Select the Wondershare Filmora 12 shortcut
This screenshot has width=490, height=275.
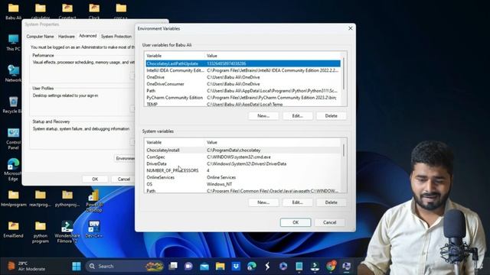coord(67,232)
